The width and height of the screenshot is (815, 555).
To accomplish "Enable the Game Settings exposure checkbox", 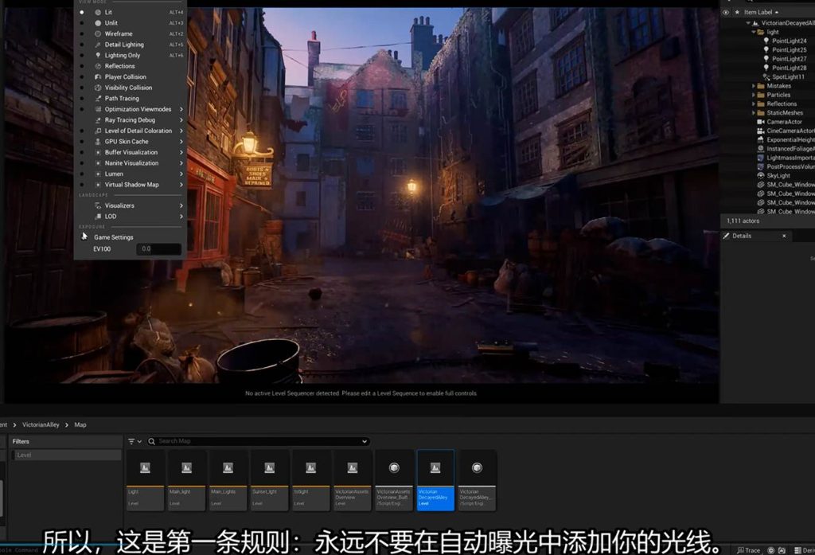I will click(x=84, y=236).
